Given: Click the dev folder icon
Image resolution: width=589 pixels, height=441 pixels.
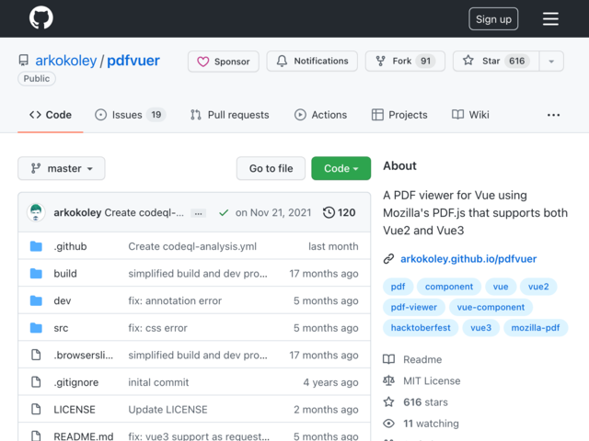Looking at the screenshot, I should coord(36,300).
